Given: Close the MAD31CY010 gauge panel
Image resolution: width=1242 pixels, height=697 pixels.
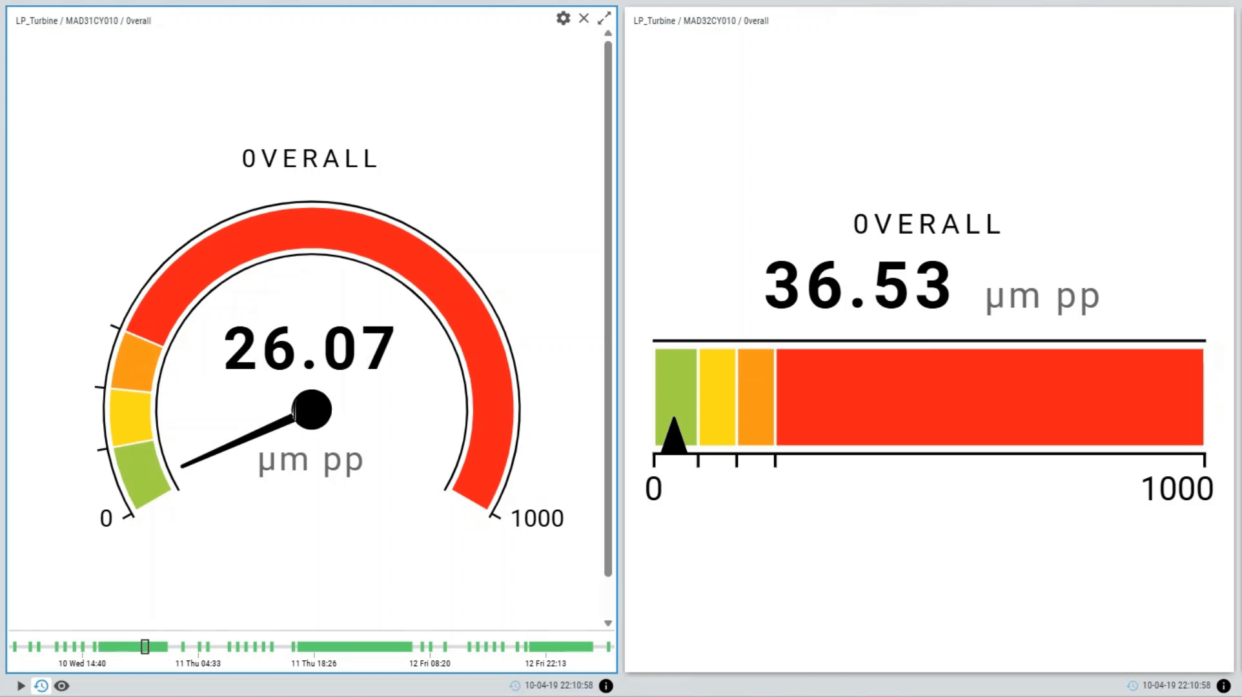Looking at the screenshot, I should coord(584,19).
